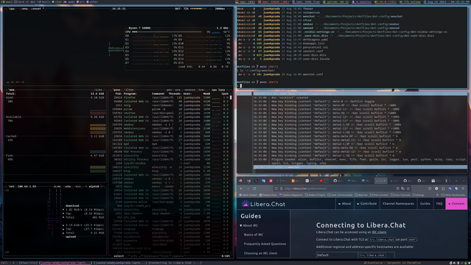Collapse the About IRC section in Guides
Image resolution: width=471 pixels, height=265 pixels.
coord(248,225)
